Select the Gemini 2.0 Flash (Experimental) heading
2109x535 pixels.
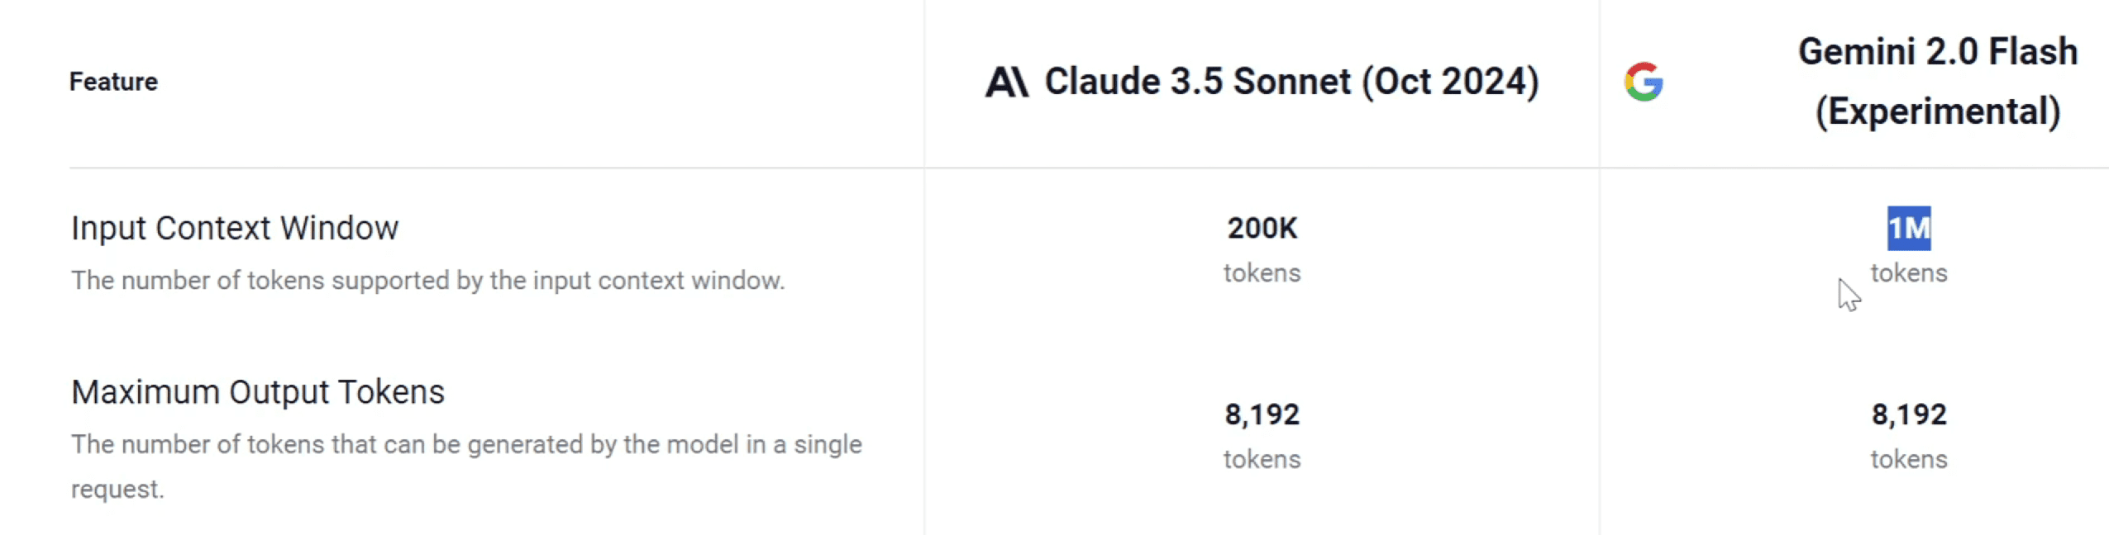pos(1936,82)
